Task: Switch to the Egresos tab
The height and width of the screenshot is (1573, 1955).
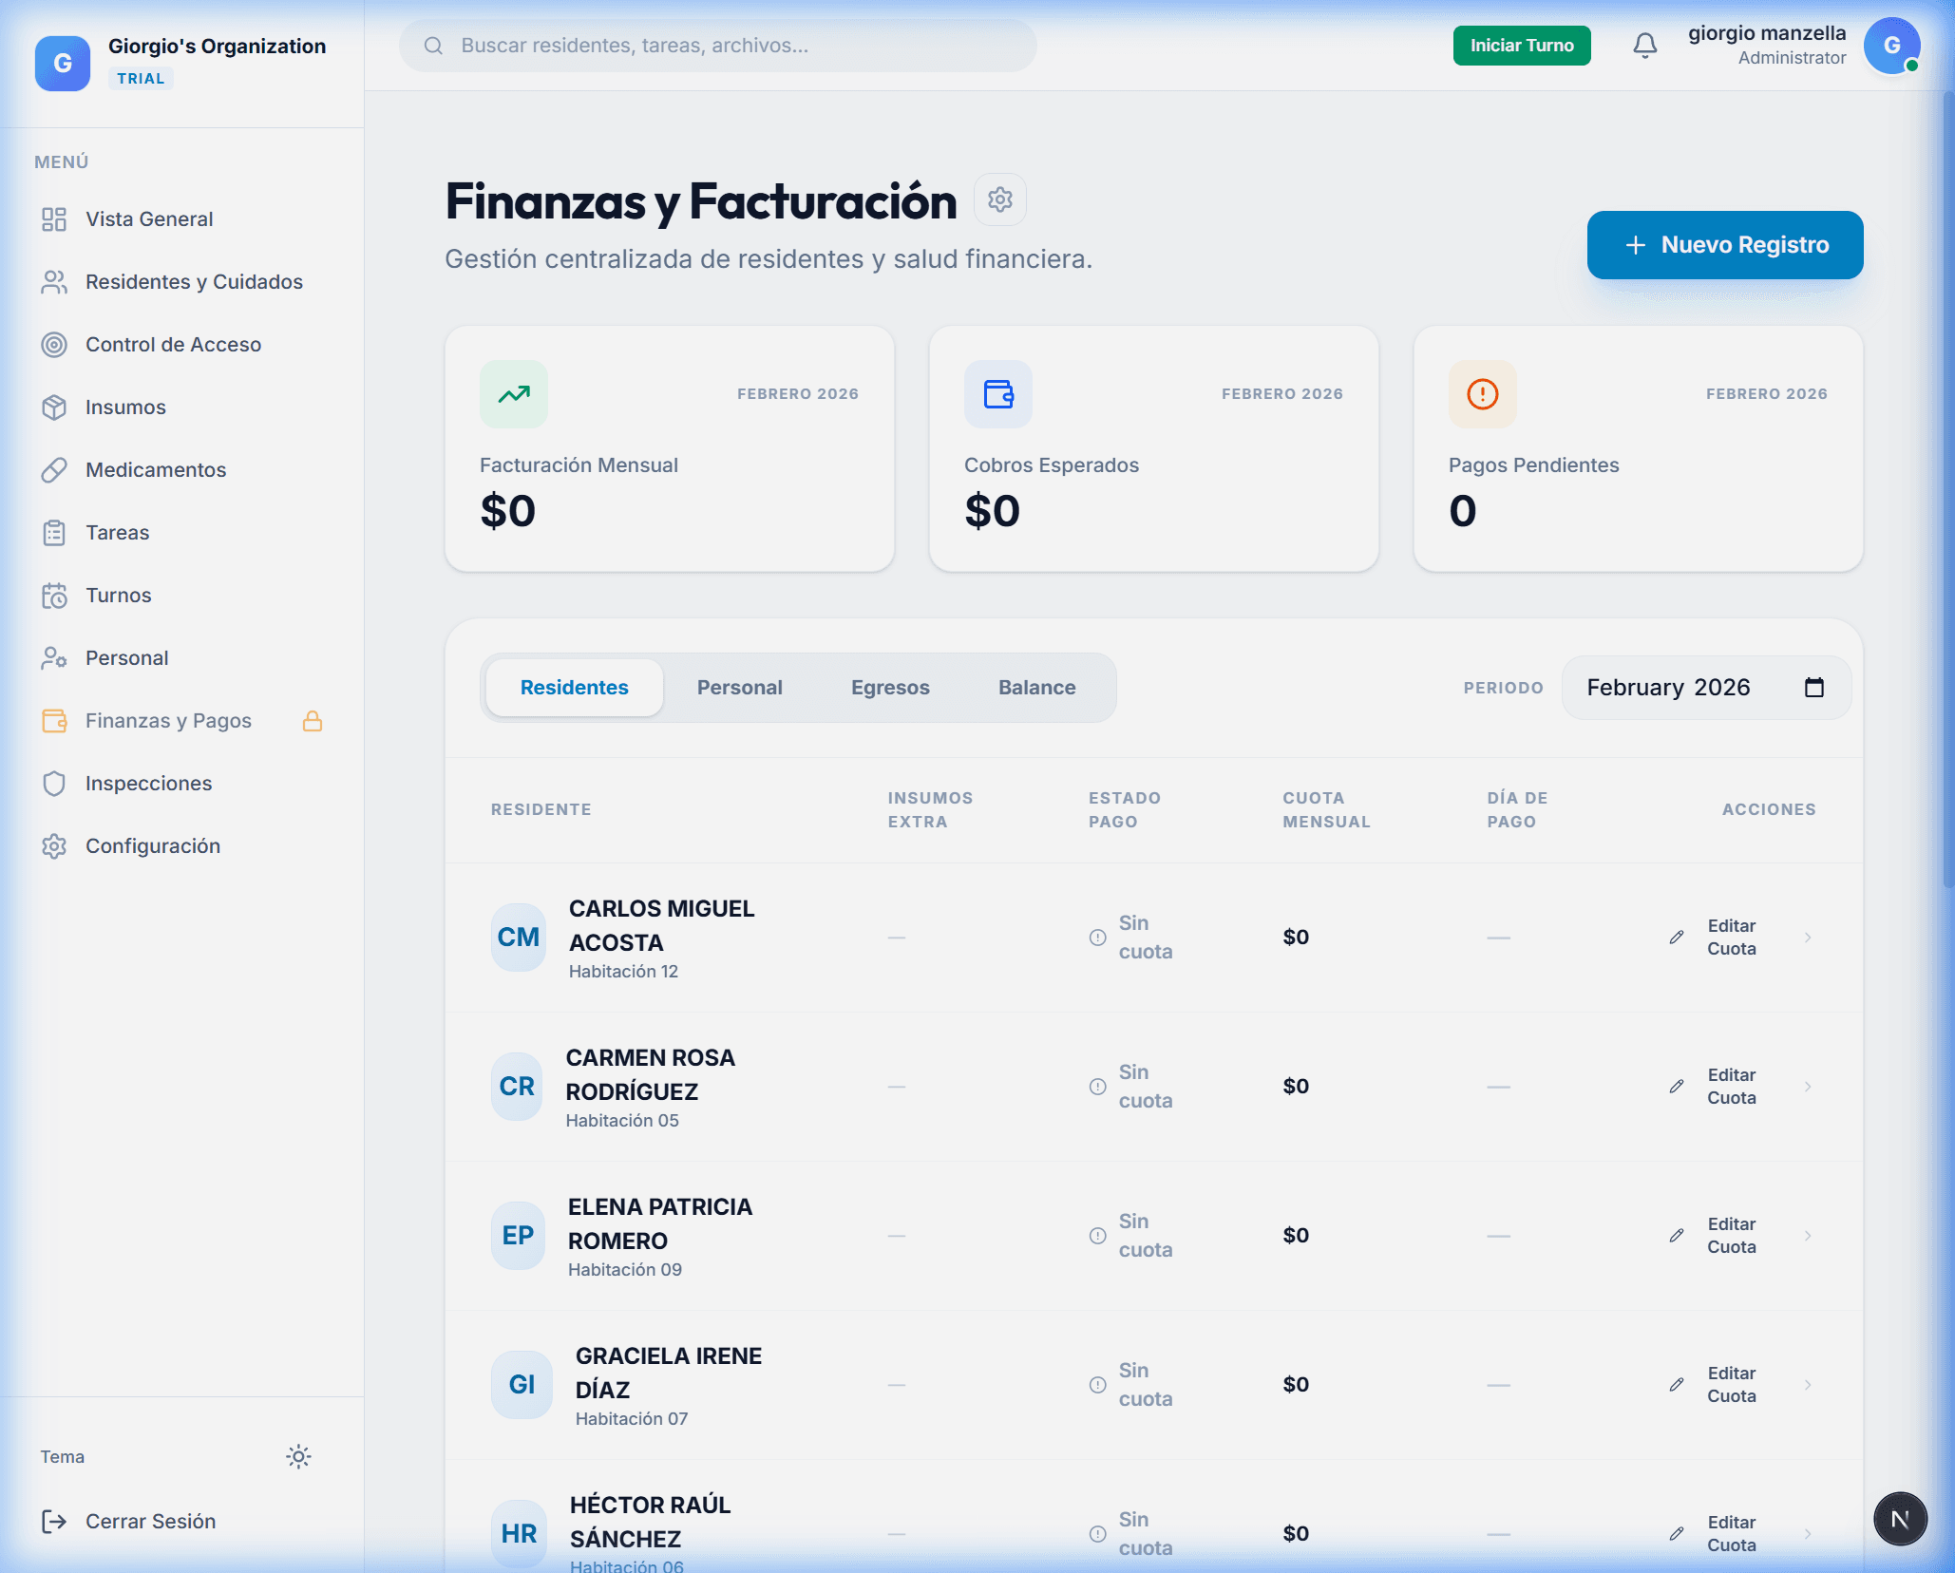Action: click(889, 687)
